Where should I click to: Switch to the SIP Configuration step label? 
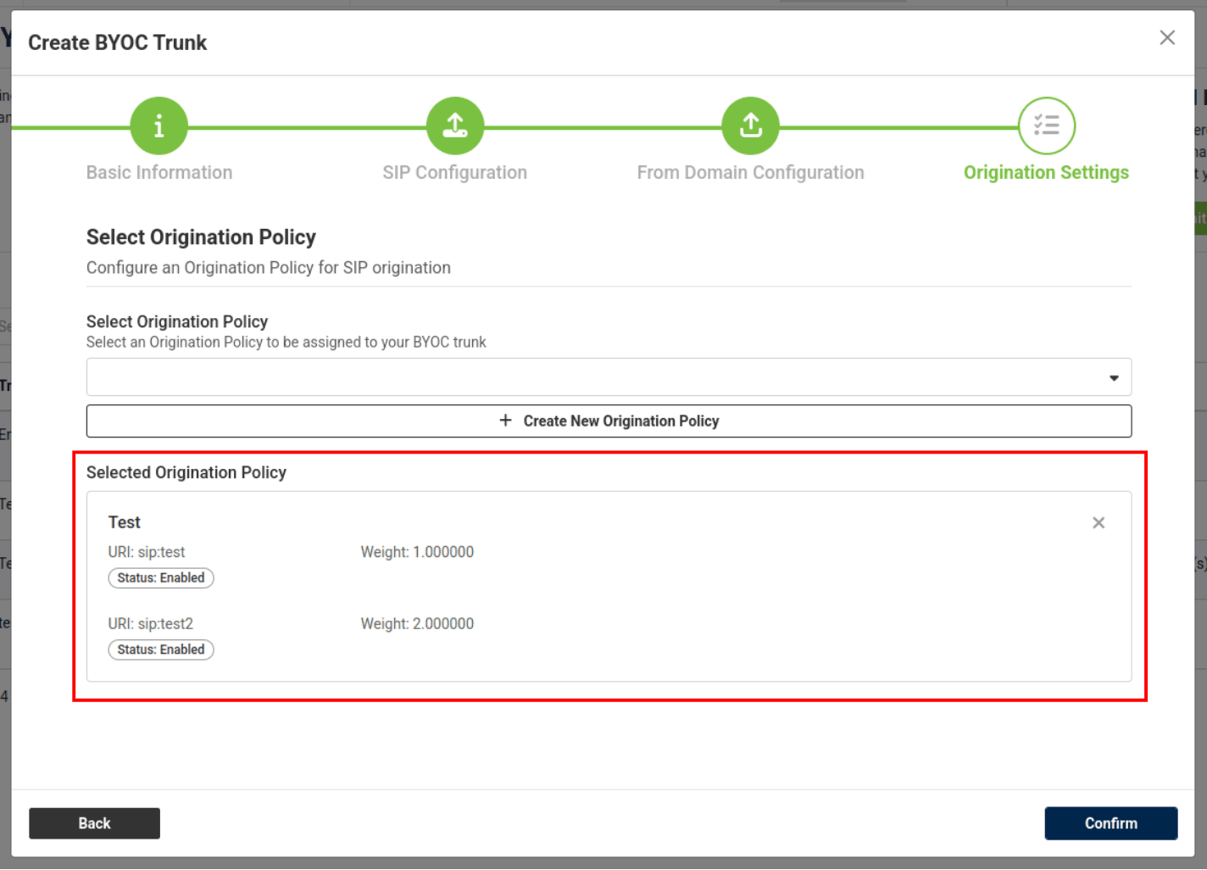coord(454,173)
